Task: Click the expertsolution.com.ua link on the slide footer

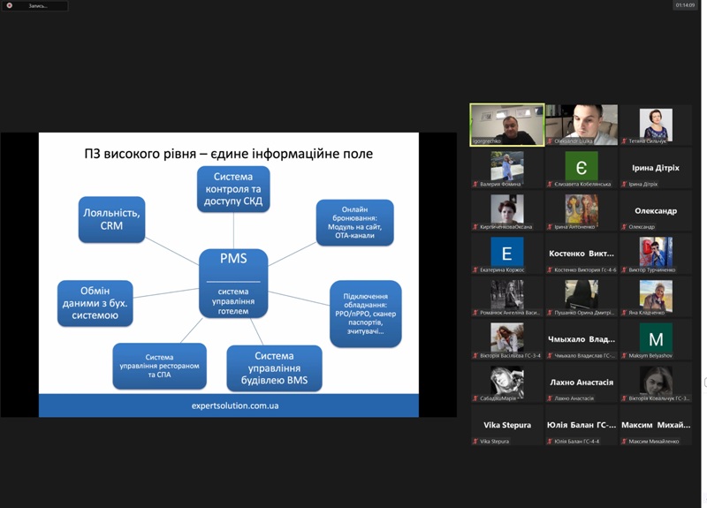Action: (x=235, y=406)
